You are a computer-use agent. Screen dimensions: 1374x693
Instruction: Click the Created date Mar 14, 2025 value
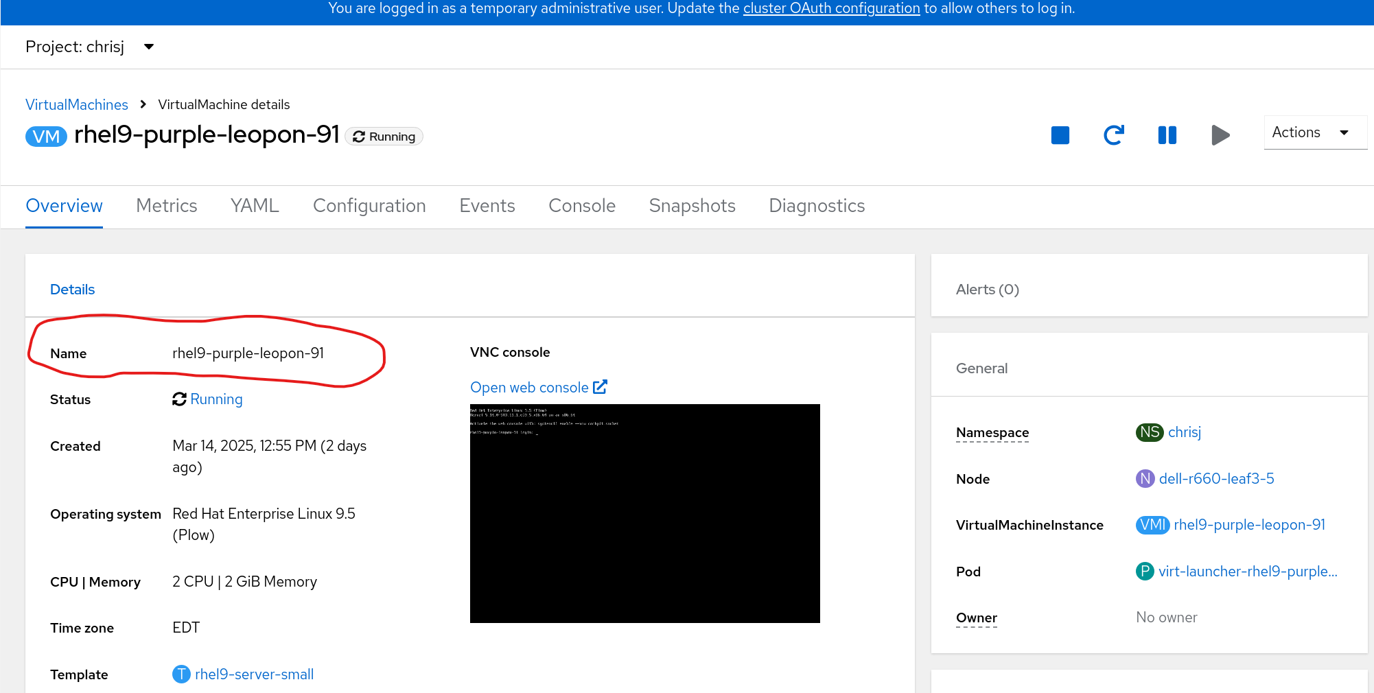tap(269, 456)
